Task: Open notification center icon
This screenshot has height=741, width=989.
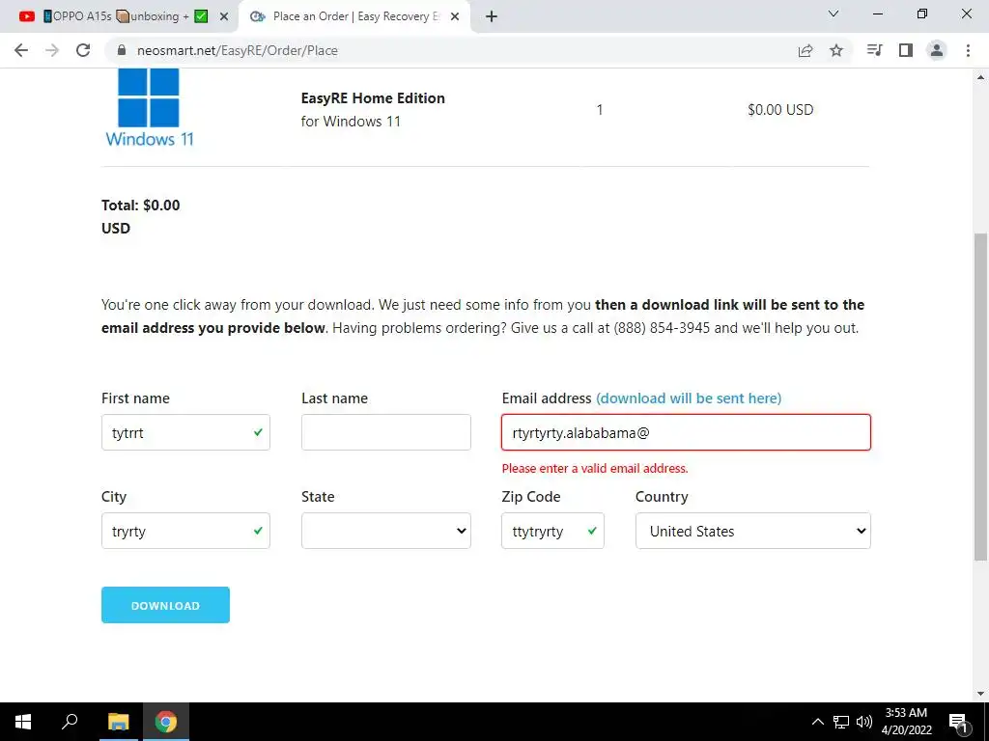Action: (958, 722)
